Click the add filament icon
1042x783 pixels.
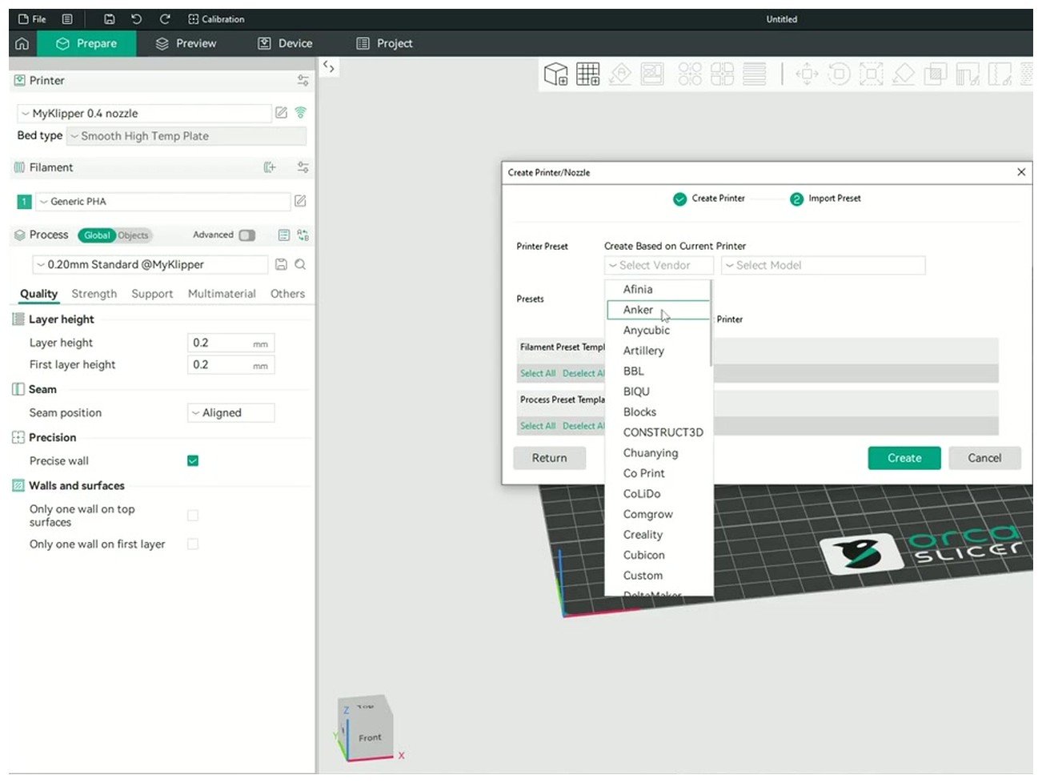270,167
